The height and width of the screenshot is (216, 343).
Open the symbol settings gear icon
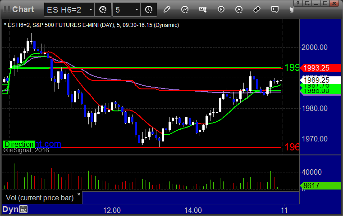pos(103,9)
